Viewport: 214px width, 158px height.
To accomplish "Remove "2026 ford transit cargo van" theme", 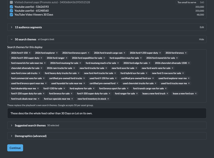I will (x=124, y=53).
